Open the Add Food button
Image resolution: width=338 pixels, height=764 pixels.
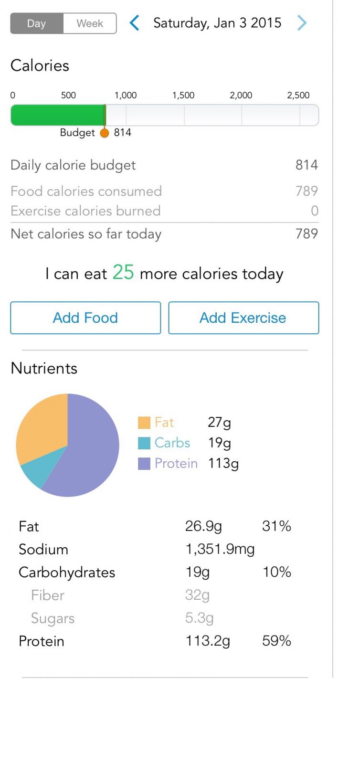tap(85, 318)
